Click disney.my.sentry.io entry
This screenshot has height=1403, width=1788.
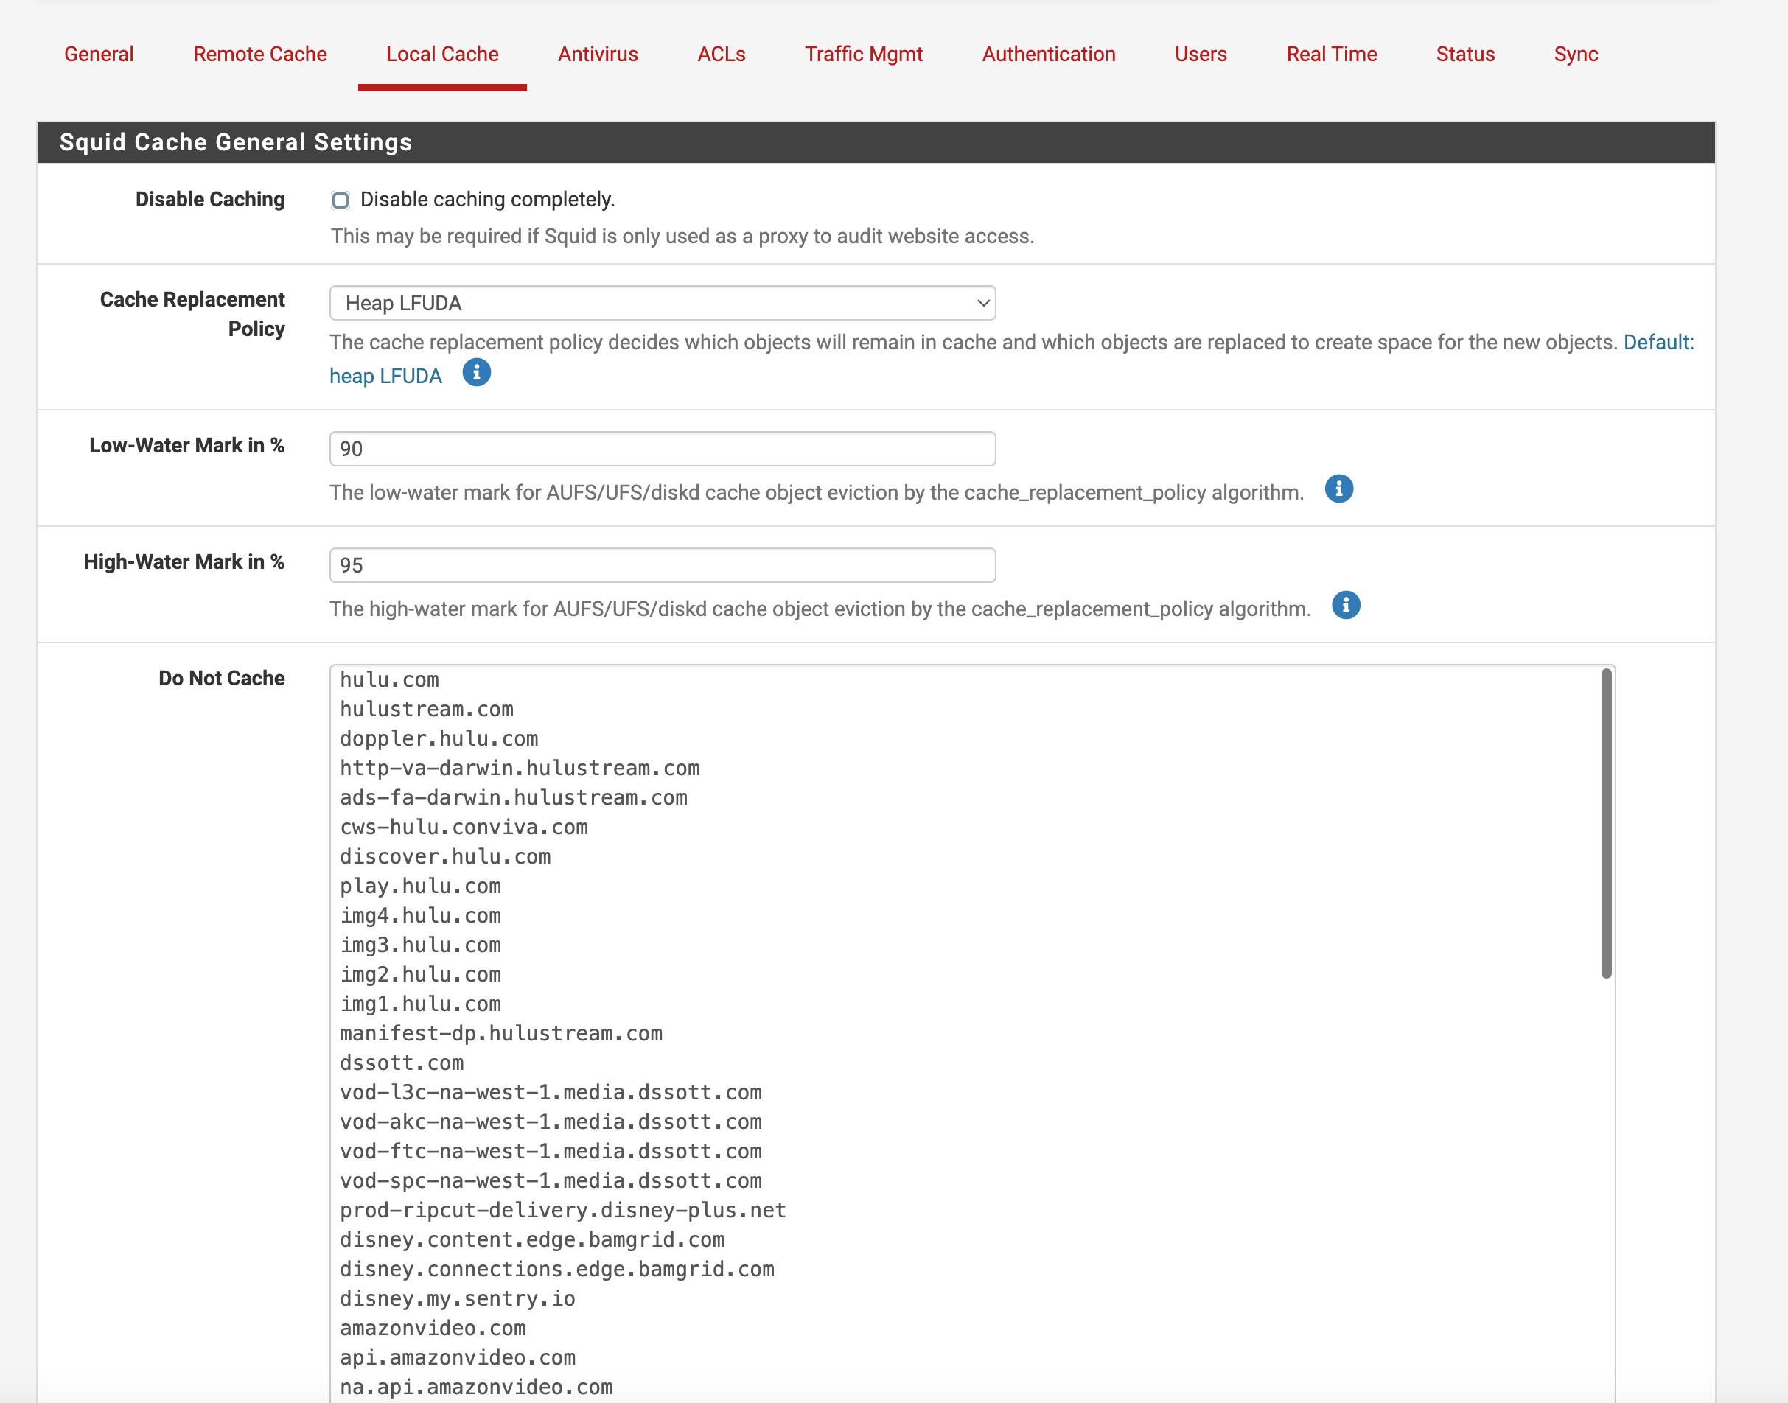[458, 1300]
